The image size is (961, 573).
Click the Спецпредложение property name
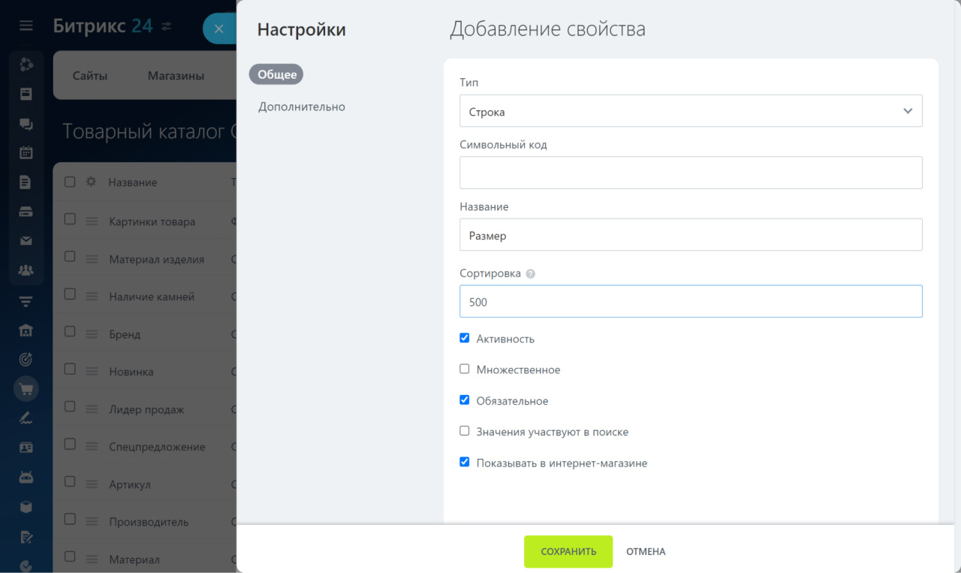point(157,447)
